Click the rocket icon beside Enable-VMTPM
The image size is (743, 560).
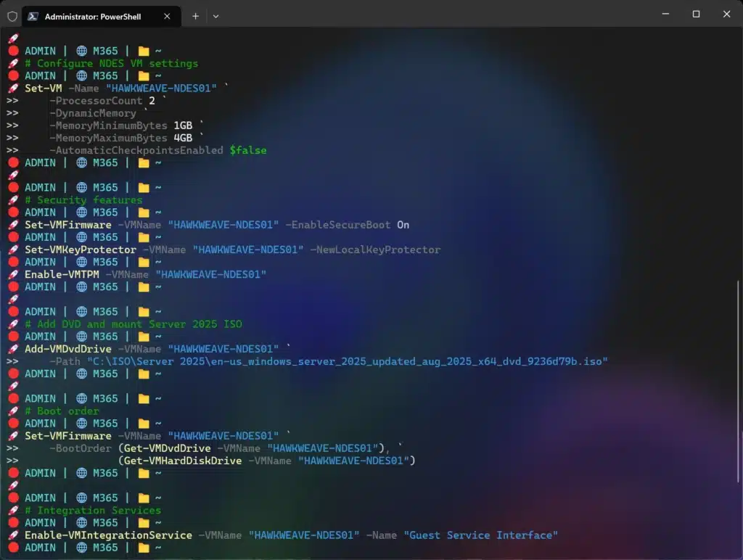click(x=13, y=275)
